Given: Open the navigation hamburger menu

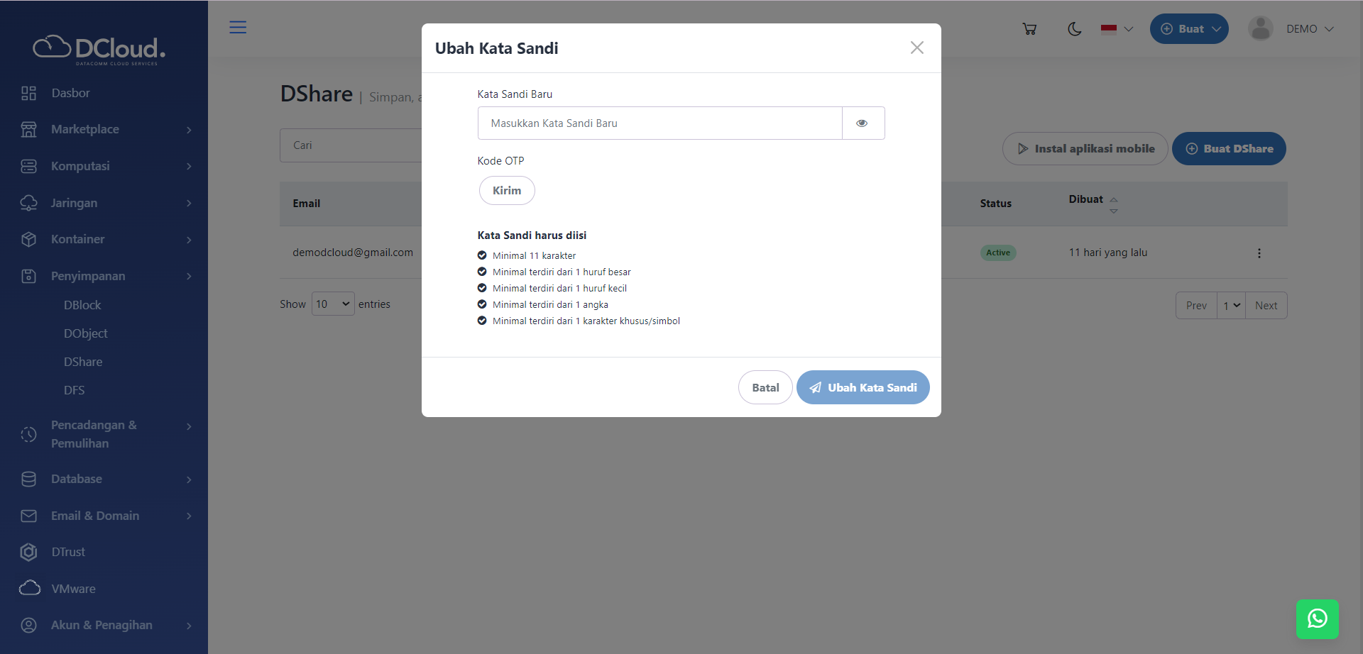Looking at the screenshot, I should [238, 28].
